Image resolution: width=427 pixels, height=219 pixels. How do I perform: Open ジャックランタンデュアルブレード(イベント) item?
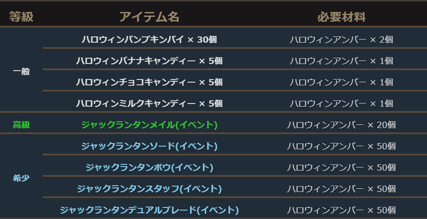(x=149, y=210)
